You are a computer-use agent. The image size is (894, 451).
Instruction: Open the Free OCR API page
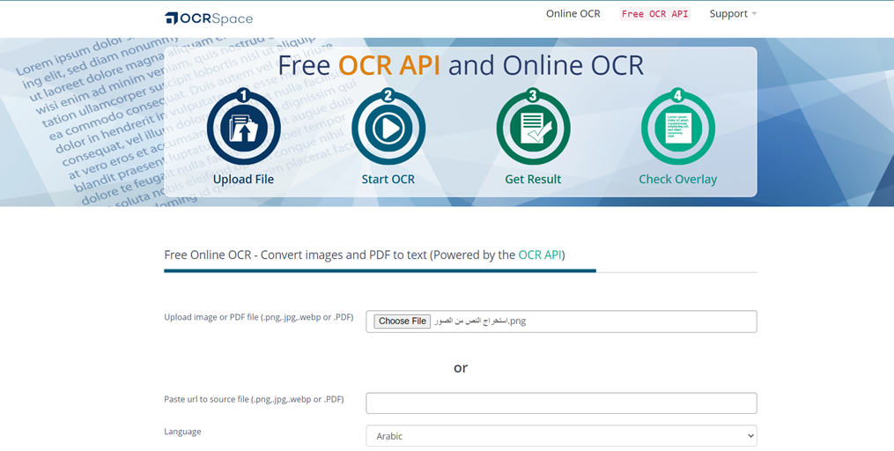point(654,14)
